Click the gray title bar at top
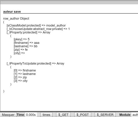This screenshot has width=138, height=117. [69, 3]
